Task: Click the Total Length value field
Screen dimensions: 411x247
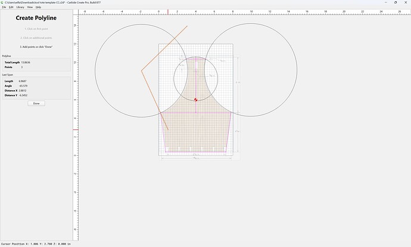Action: pos(26,63)
